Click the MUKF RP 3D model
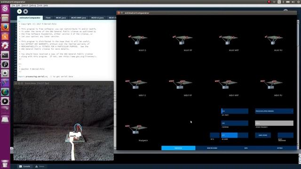This screenshot has height=169, width=301. (182, 39)
